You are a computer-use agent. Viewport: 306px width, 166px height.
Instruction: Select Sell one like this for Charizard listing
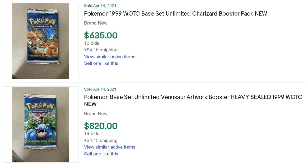tap(101, 63)
